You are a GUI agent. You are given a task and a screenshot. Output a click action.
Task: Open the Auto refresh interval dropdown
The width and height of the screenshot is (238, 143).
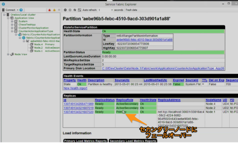[x=112, y=10]
